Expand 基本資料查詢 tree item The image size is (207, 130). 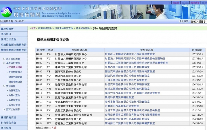(x=13, y=63)
